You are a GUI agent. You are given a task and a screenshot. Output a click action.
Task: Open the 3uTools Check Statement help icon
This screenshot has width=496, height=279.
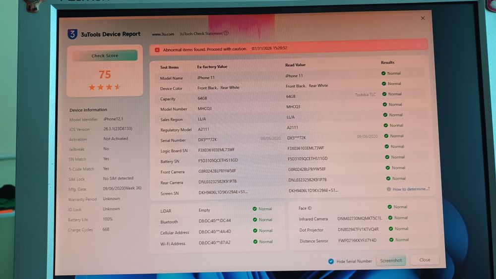pyautogui.click(x=226, y=33)
